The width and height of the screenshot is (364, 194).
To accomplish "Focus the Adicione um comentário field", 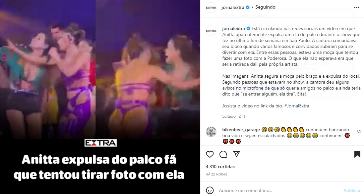I will pos(278,190).
